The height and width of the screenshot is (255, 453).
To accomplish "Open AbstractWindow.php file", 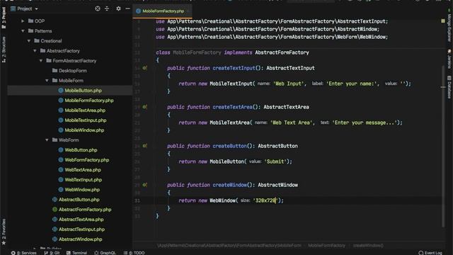I will click(77, 239).
